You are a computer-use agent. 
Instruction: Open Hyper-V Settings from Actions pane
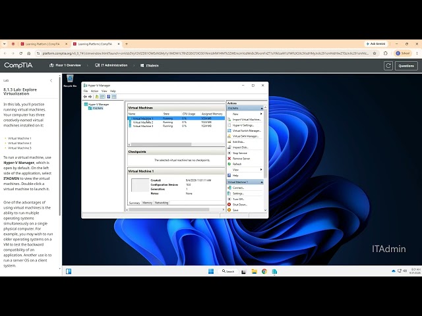tap(243, 125)
